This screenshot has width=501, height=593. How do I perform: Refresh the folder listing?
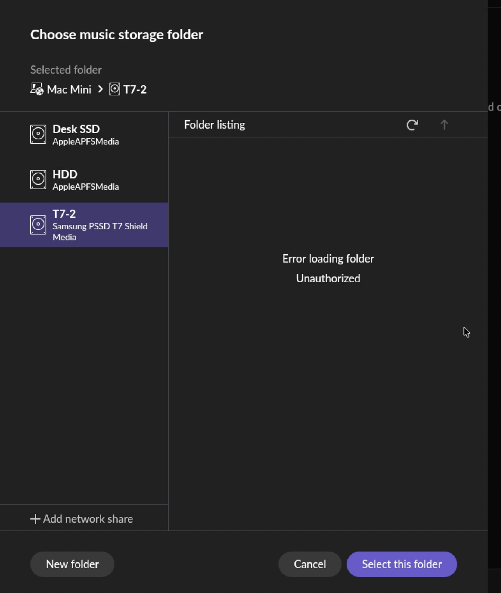coord(412,125)
